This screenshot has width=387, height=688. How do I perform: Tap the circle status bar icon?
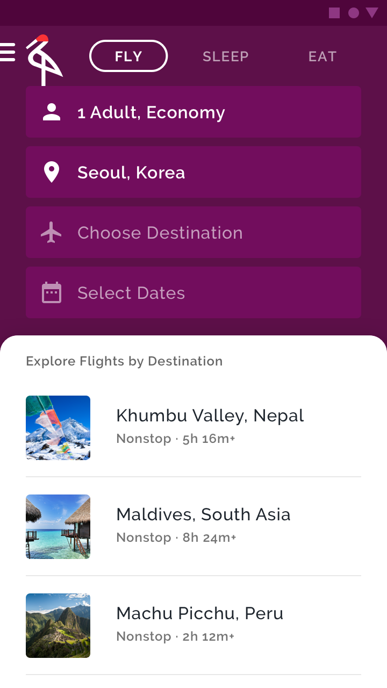point(353,13)
